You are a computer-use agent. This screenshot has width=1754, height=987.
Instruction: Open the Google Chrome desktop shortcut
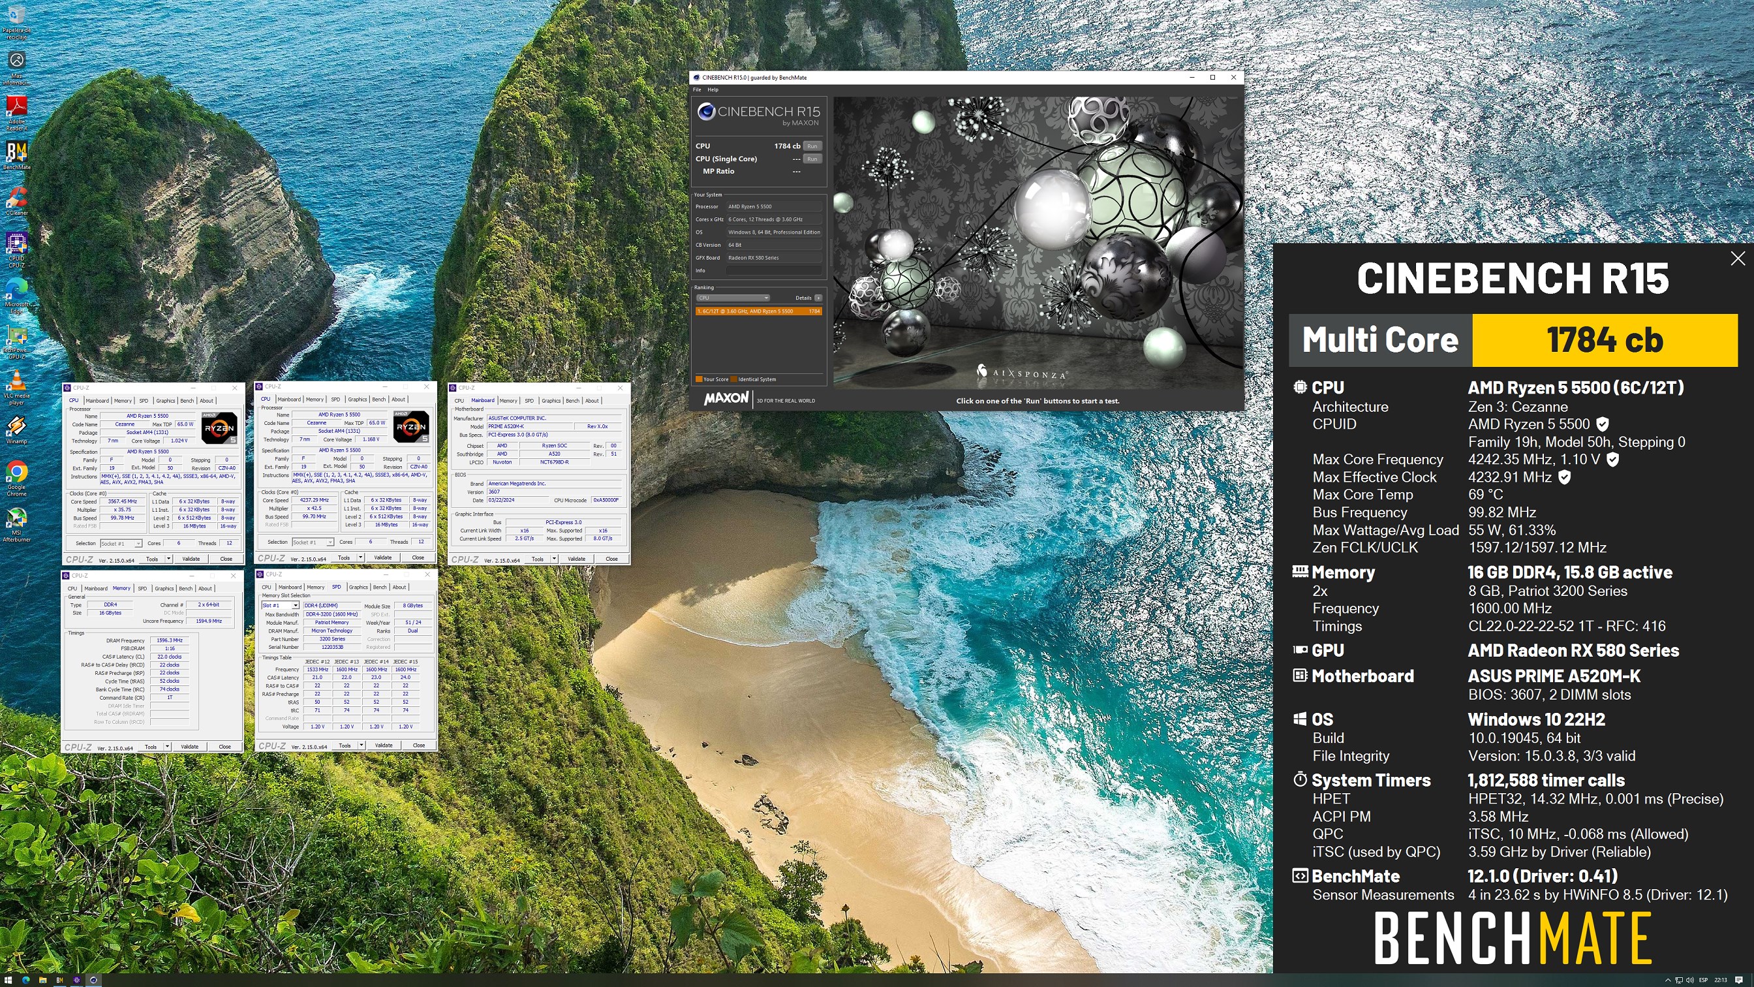16,478
